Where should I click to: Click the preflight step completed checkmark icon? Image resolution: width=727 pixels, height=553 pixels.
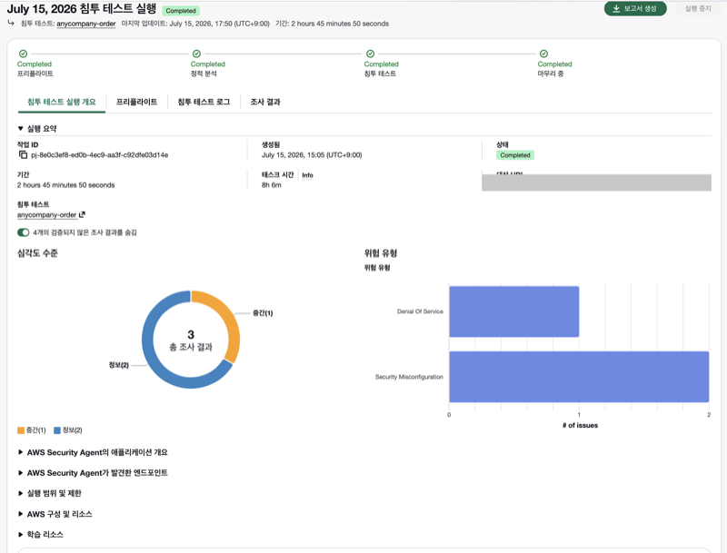pos(24,54)
